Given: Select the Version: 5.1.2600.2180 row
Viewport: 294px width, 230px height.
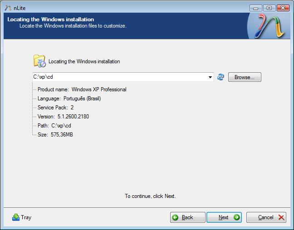Looking at the screenshot, I should (63, 117).
